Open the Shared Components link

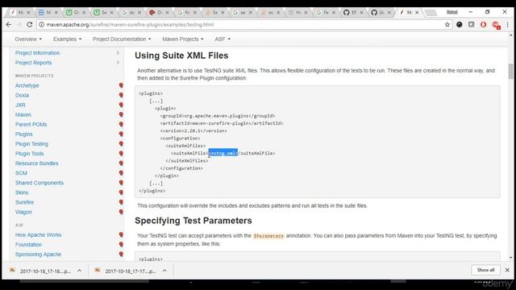tap(40, 183)
